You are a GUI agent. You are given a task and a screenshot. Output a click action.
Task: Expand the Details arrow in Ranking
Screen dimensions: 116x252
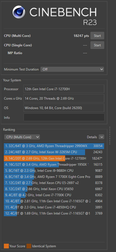pos(102,137)
